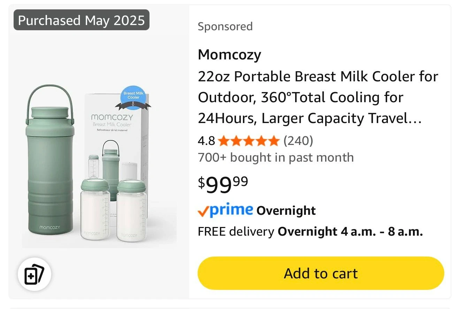Click the orange five-star rating icons
The image size is (460, 309).
(x=248, y=141)
